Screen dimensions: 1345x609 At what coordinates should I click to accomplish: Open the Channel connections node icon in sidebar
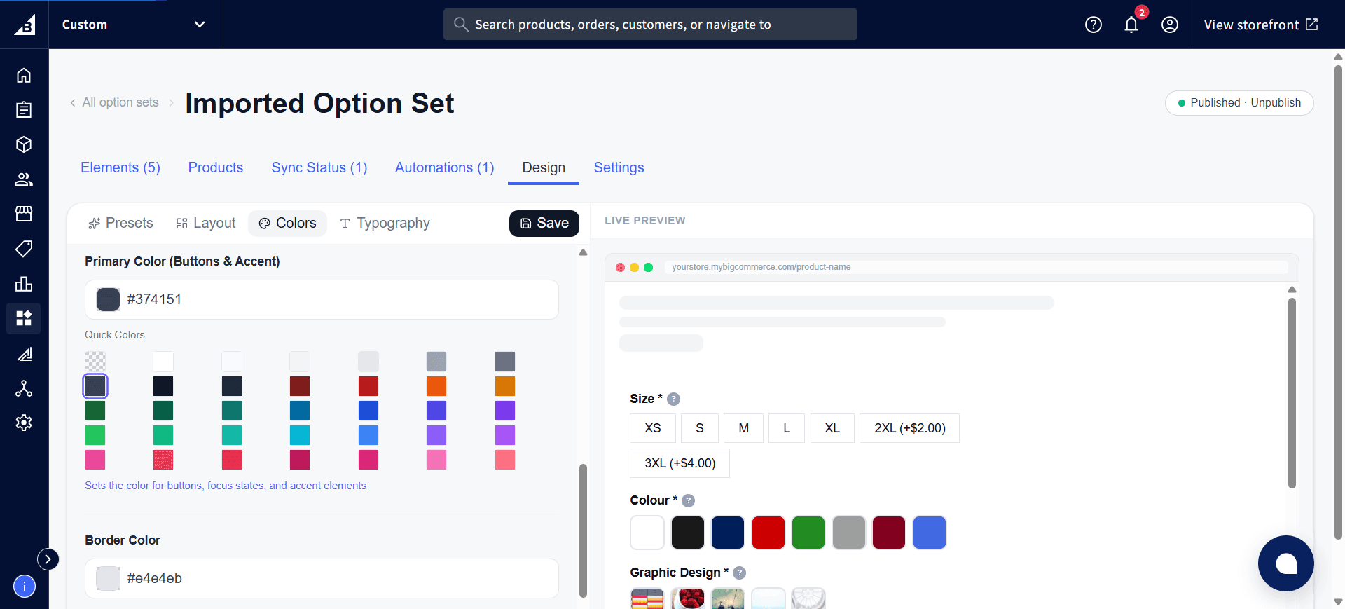coord(24,388)
